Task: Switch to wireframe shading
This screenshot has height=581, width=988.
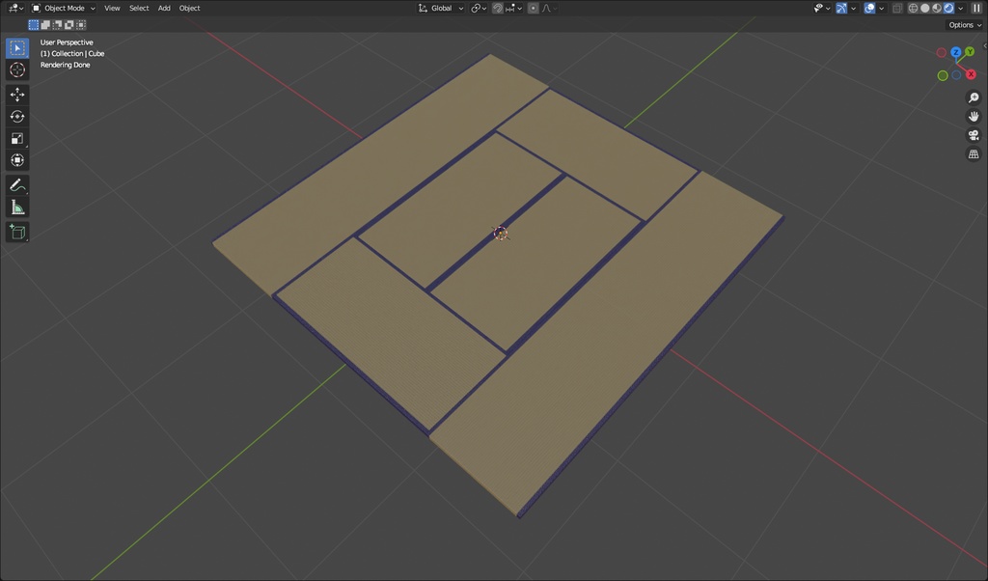Action: coord(913,8)
